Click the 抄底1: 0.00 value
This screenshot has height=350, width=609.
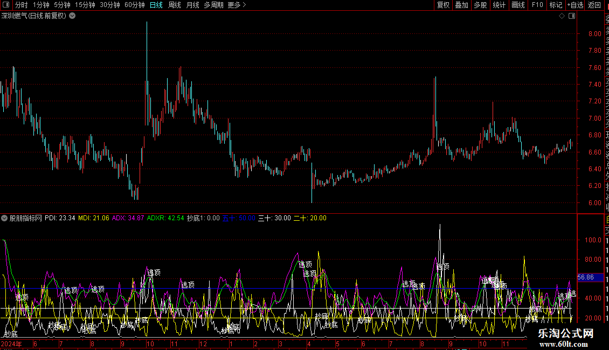pyautogui.click(x=203, y=218)
